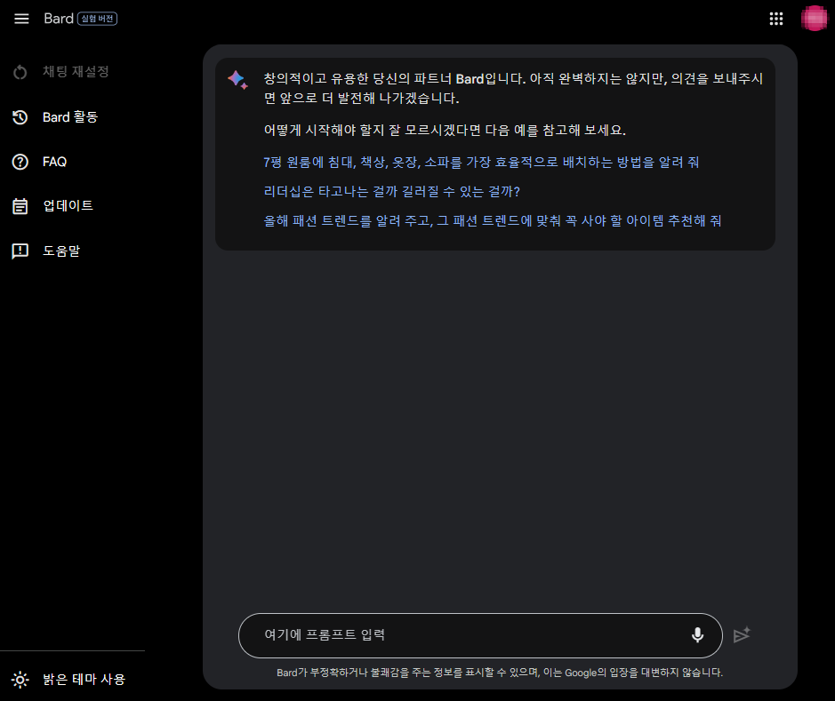Click the 업데이트 calendar icon

(20, 206)
